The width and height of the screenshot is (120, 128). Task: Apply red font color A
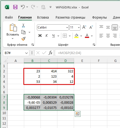coord(87,36)
